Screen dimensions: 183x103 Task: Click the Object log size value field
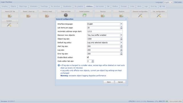104,39
